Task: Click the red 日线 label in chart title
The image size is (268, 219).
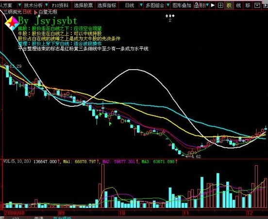Action: [27, 12]
